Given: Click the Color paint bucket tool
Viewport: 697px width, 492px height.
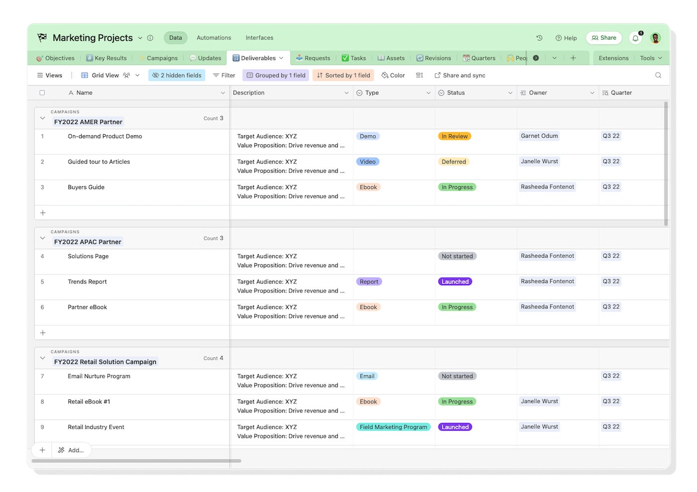Looking at the screenshot, I should pyautogui.click(x=393, y=75).
